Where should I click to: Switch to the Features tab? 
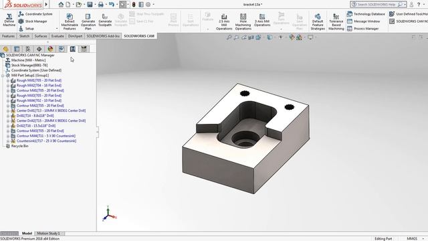tap(8, 36)
